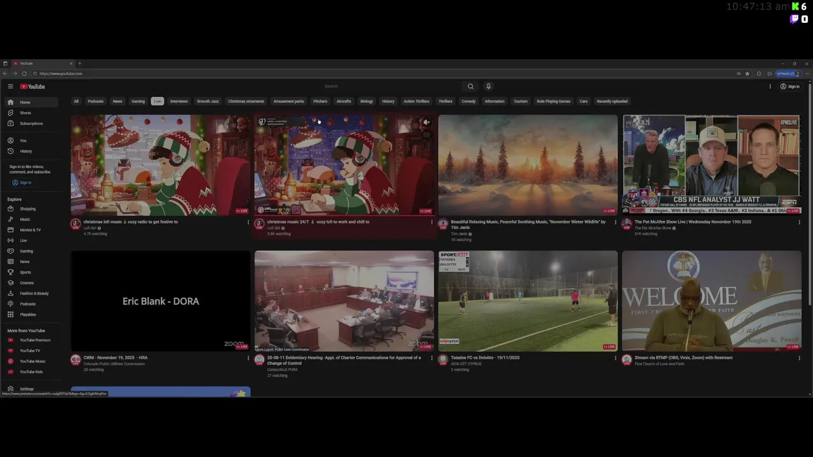Screen dimensions: 813x457
Task: Open Tatades FC vs Deloitte thumbnail
Action: [x=528, y=301]
